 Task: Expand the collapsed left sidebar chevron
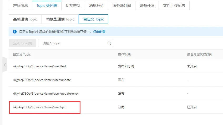click(x=5, y=65)
